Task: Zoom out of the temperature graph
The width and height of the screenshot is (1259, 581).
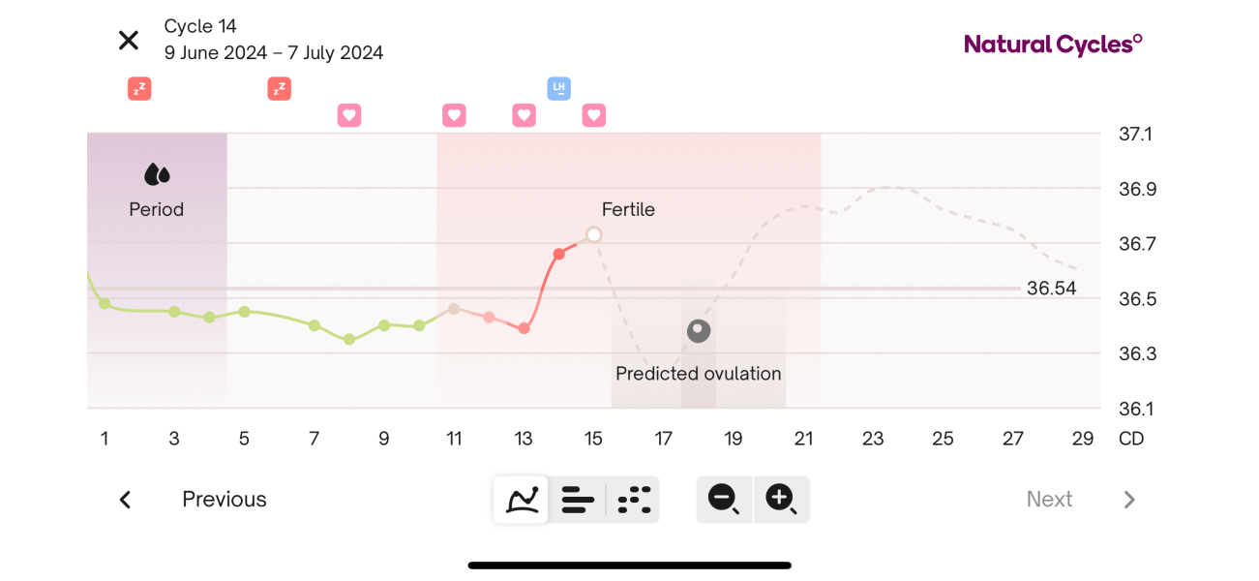Action: 724,500
